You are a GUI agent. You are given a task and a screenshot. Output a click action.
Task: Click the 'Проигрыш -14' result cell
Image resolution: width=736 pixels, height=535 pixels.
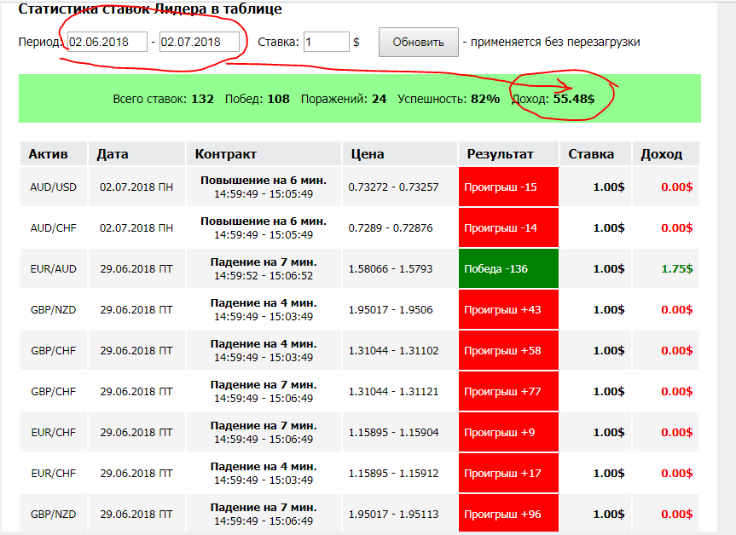pyautogui.click(x=509, y=227)
